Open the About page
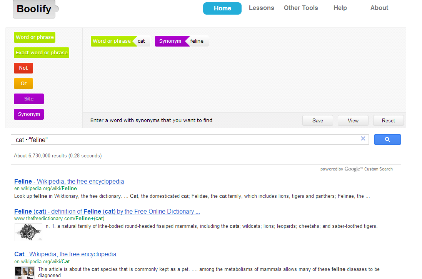The height and width of the screenshot is (279, 422). tap(379, 8)
